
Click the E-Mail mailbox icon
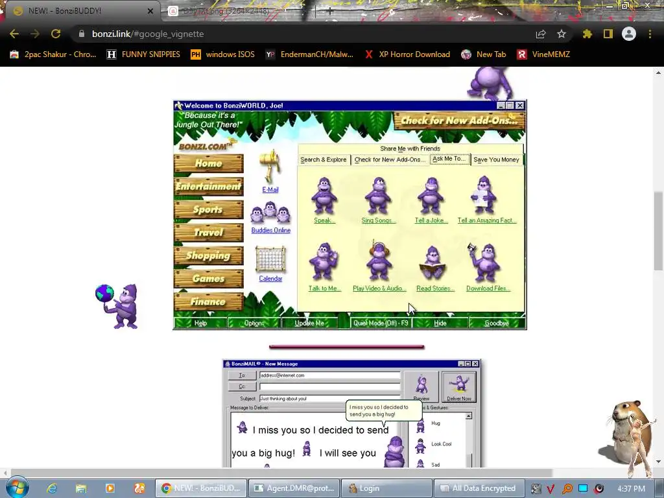[270, 166]
